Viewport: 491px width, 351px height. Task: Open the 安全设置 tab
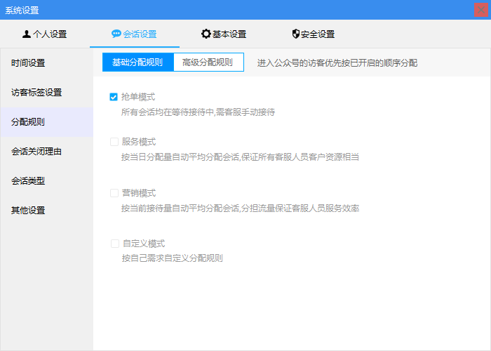pos(314,34)
